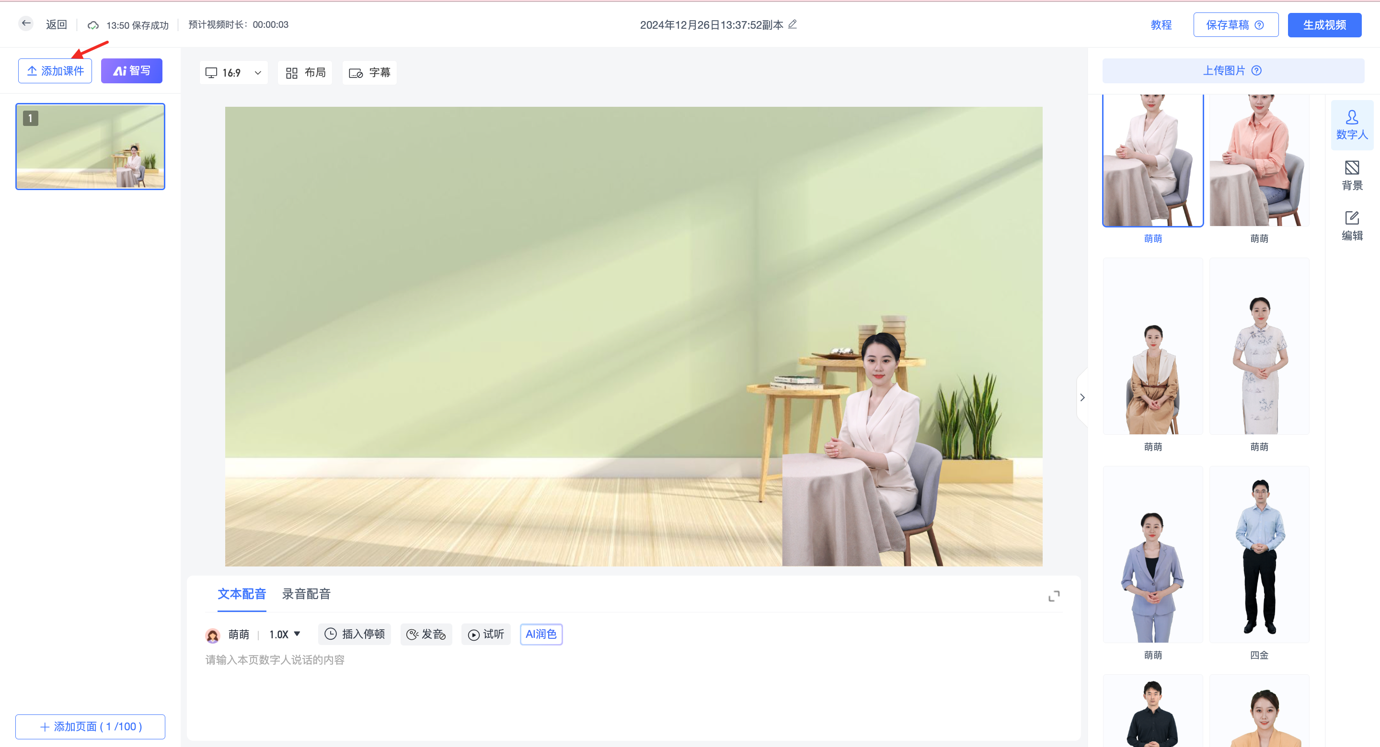
Task: Click the clock icon for 插入停顿
Action: pyautogui.click(x=331, y=634)
